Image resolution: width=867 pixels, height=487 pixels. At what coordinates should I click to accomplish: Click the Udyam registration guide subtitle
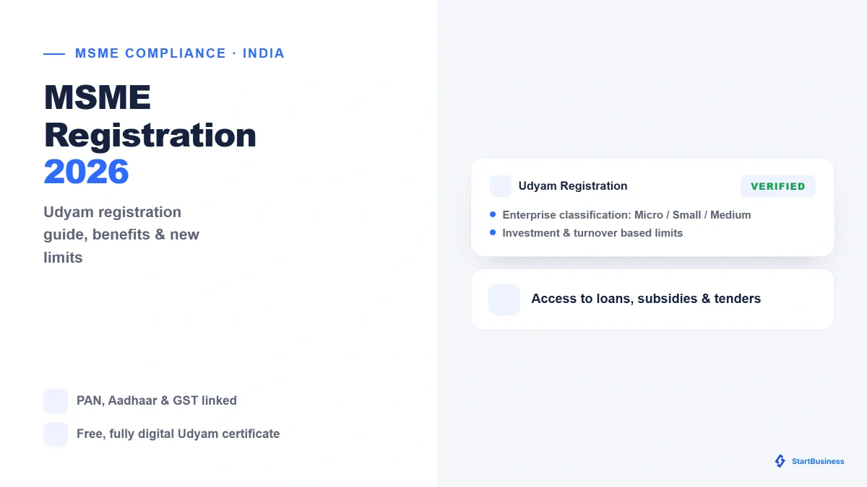(121, 234)
